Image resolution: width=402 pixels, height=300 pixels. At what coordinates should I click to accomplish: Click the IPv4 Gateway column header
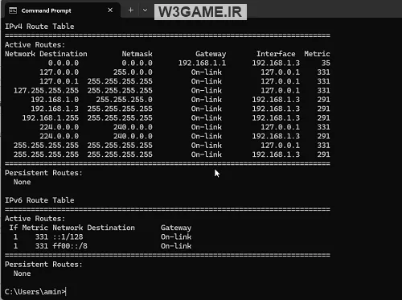coord(211,54)
